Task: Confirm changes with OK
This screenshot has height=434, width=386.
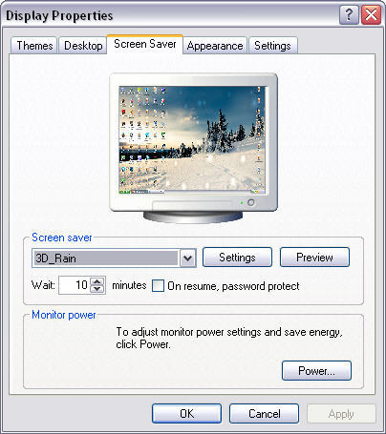Action: click(x=186, y=414)
